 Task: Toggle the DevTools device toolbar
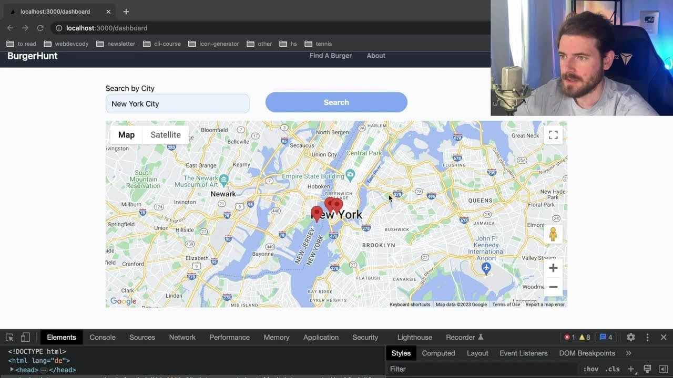[x=25, y=338]
